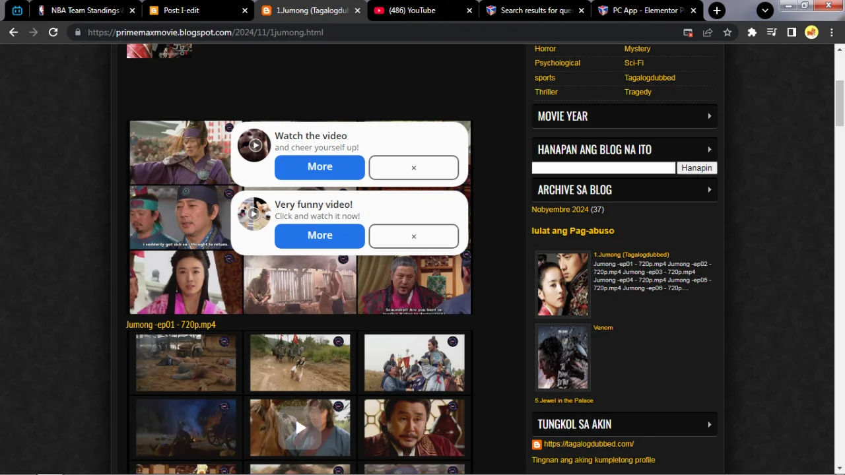
Task: Click the blog search text field
Action: pyautogui.click(x=603, y=168)
